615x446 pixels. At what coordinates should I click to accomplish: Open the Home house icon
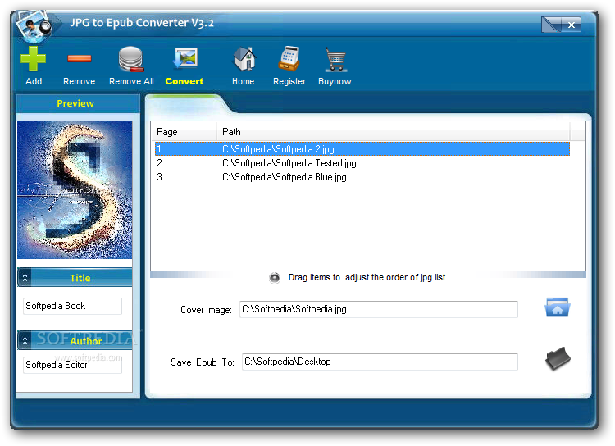pos(244,59)
